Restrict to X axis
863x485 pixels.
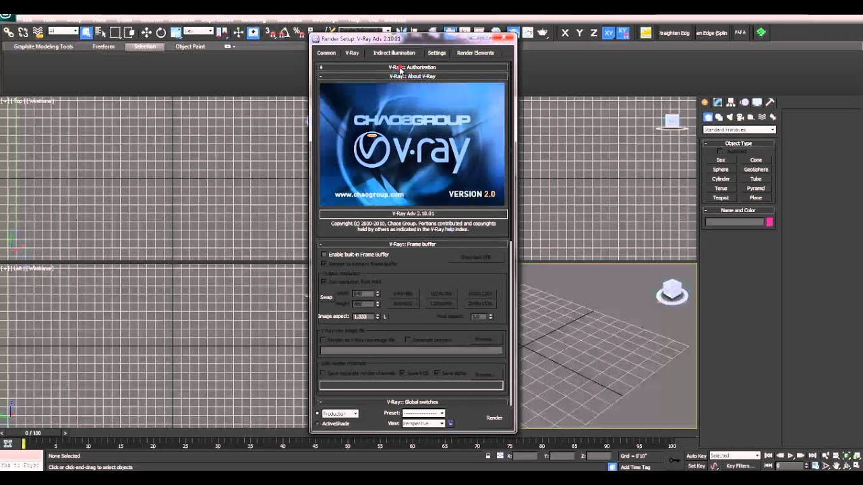tap(565, 32)
